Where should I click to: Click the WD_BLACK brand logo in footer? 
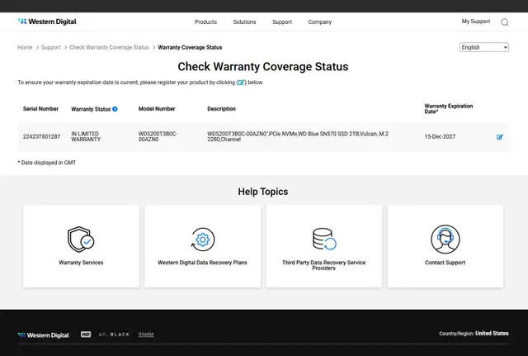114,335
